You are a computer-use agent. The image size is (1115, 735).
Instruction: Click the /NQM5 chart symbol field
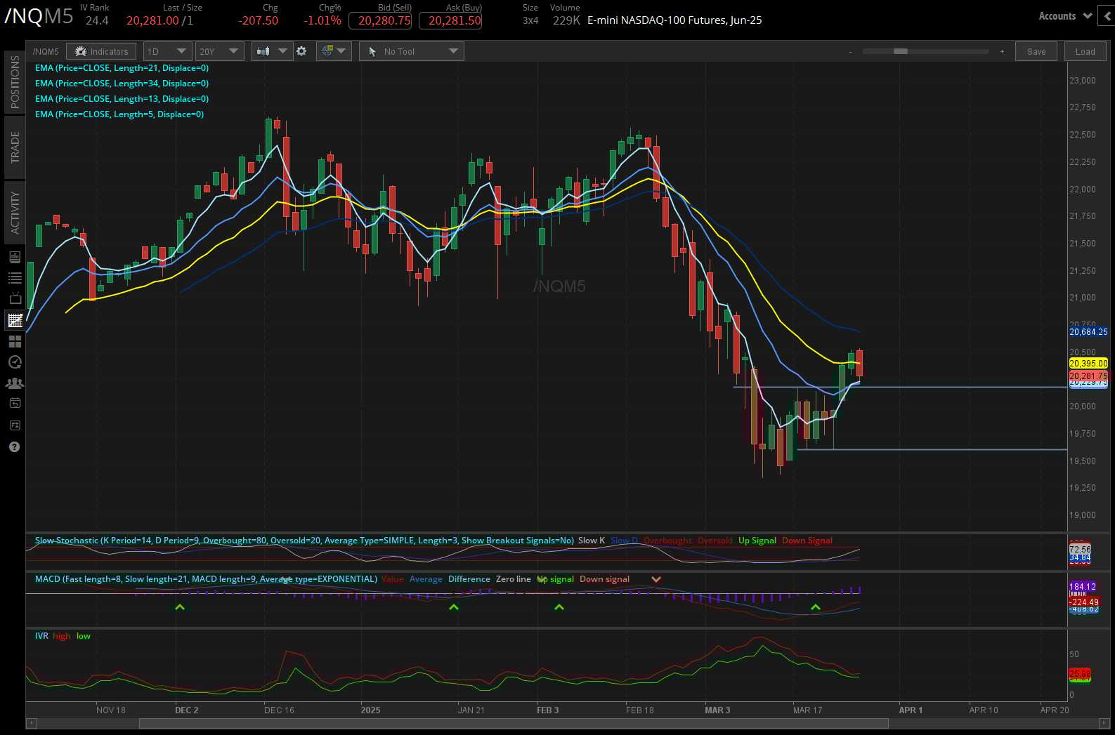46,51
